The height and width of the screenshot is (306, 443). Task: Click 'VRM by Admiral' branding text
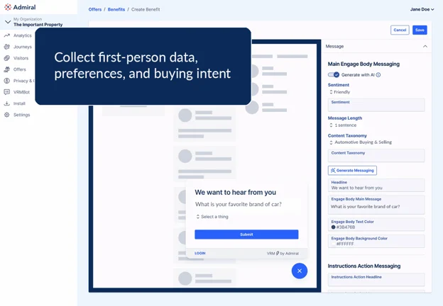point(283,254)
